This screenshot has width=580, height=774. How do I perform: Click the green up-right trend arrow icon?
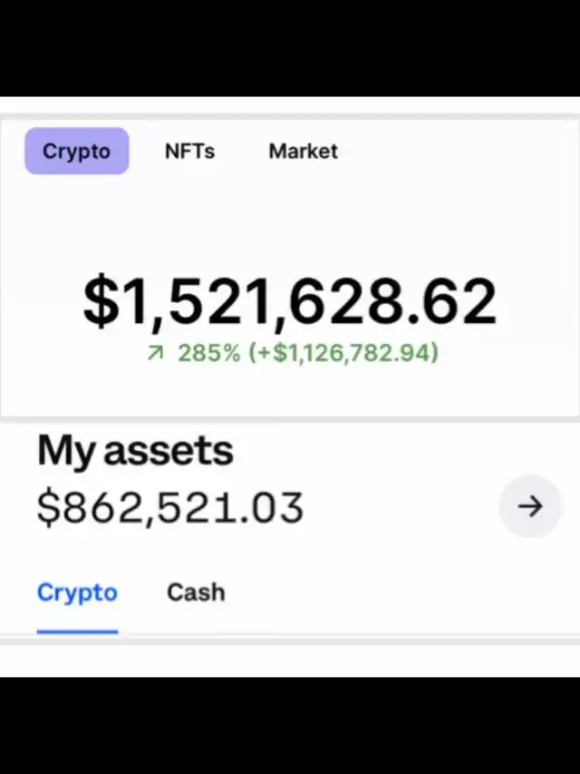pyautogui.click(x=155, y=352)
